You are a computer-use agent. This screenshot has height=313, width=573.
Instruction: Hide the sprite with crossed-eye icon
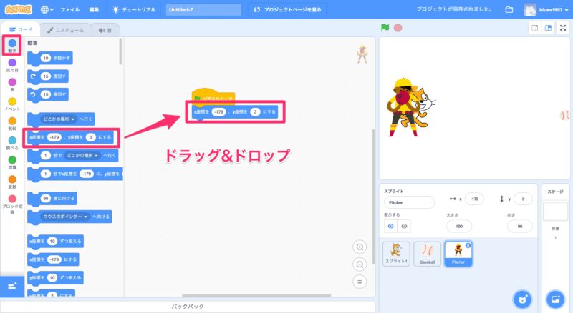click(x=405, y=226)
